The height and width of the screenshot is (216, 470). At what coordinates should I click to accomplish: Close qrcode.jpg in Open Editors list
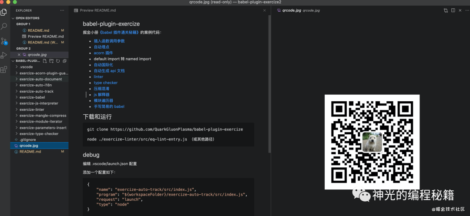click(x=19, y=55)
